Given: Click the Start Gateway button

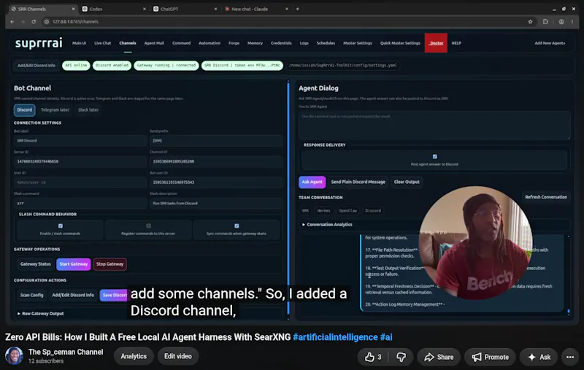Looking at the screenshot, I should pos(74,264).
